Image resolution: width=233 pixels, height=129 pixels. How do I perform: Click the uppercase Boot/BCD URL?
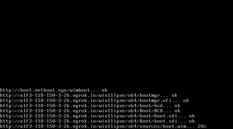[x=81, y=111]
